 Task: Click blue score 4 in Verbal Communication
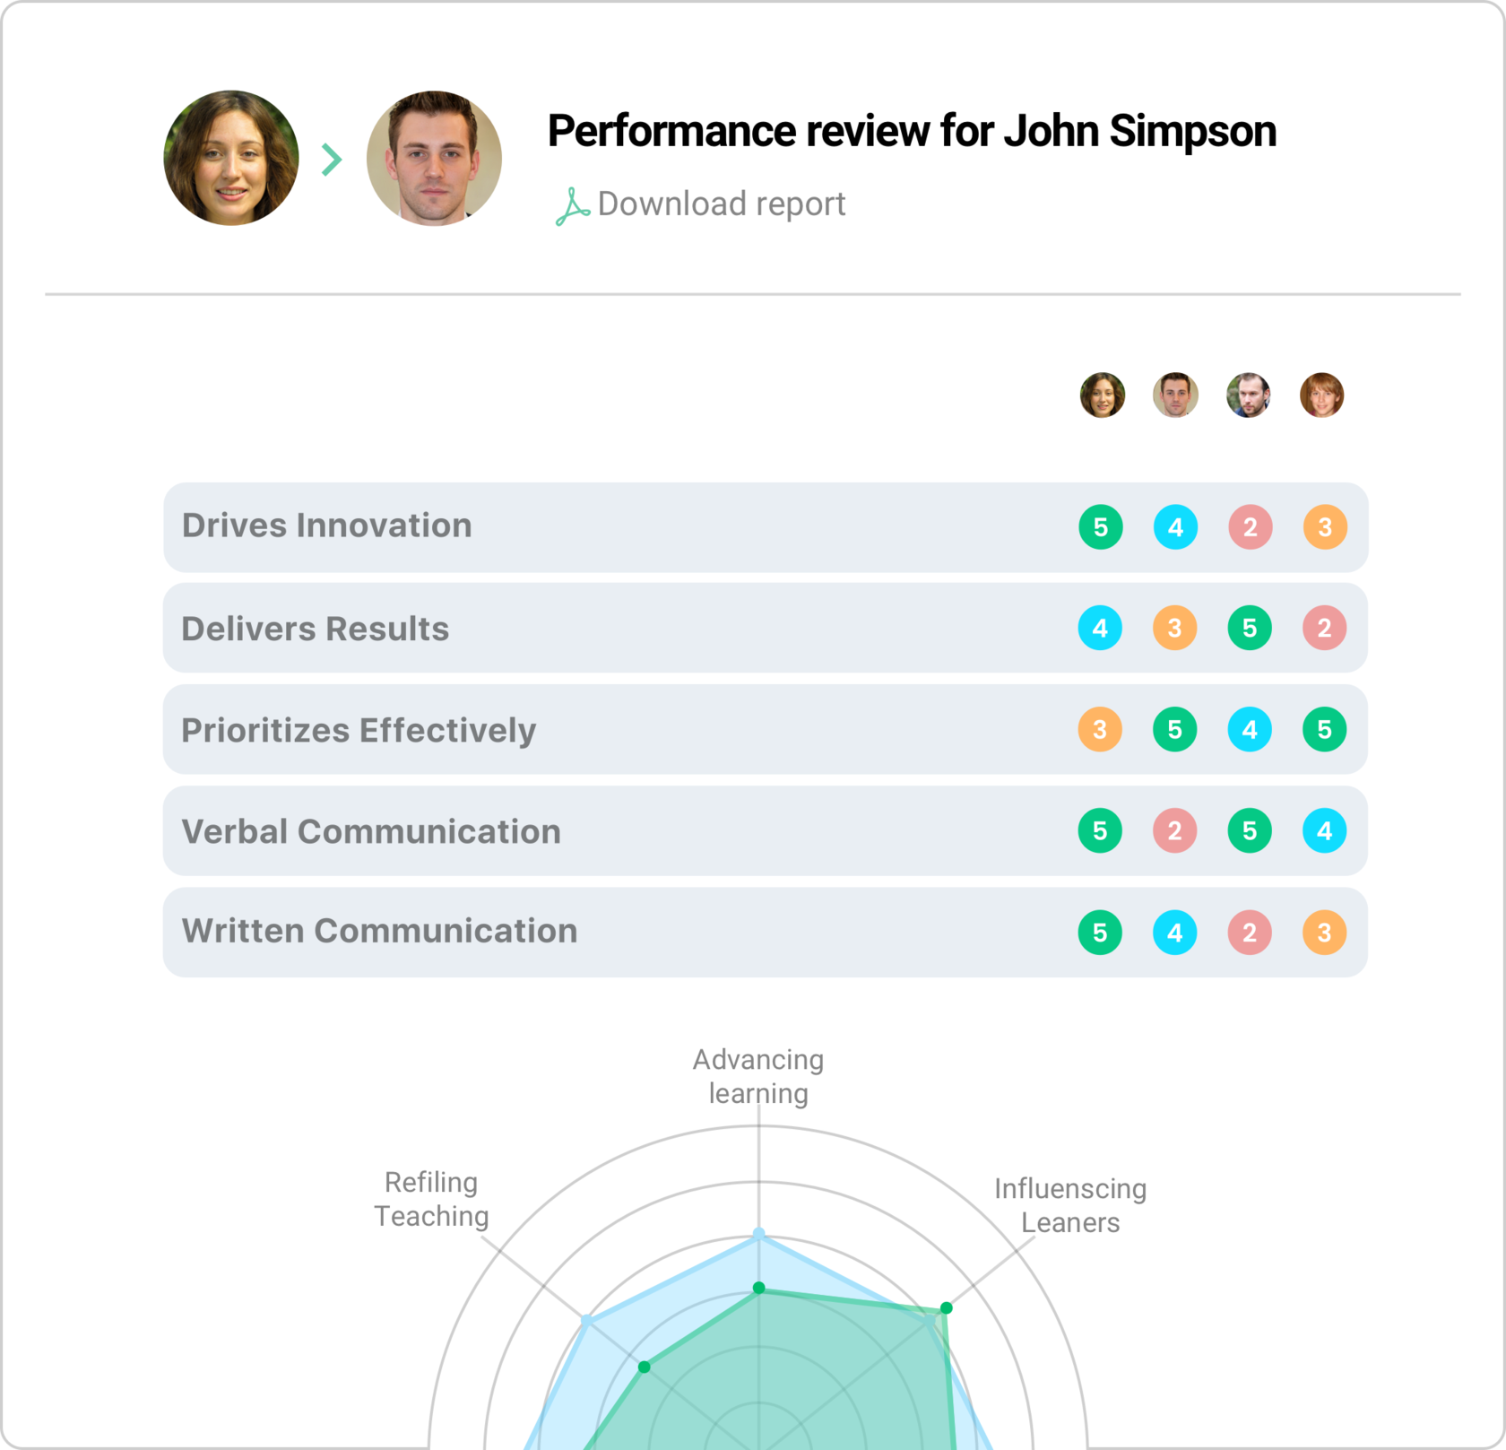(x=1324, y=831)
